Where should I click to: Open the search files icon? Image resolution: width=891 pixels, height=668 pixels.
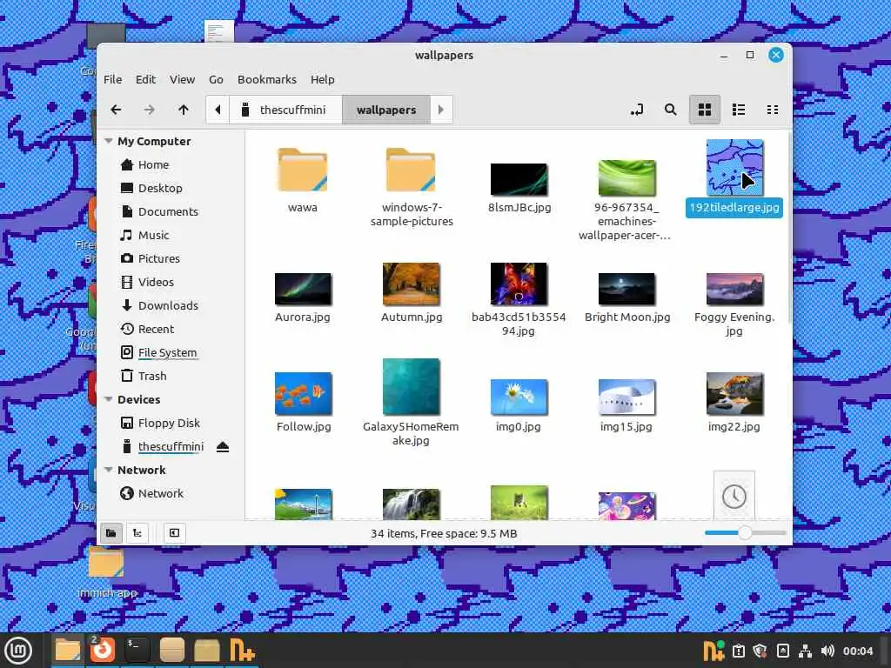[x=671, y=110]
